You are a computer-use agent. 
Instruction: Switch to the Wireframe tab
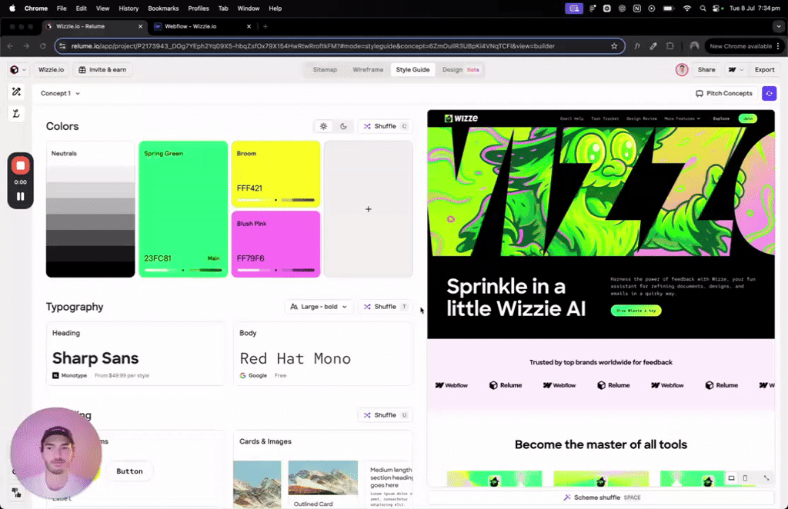click(368, 70)
